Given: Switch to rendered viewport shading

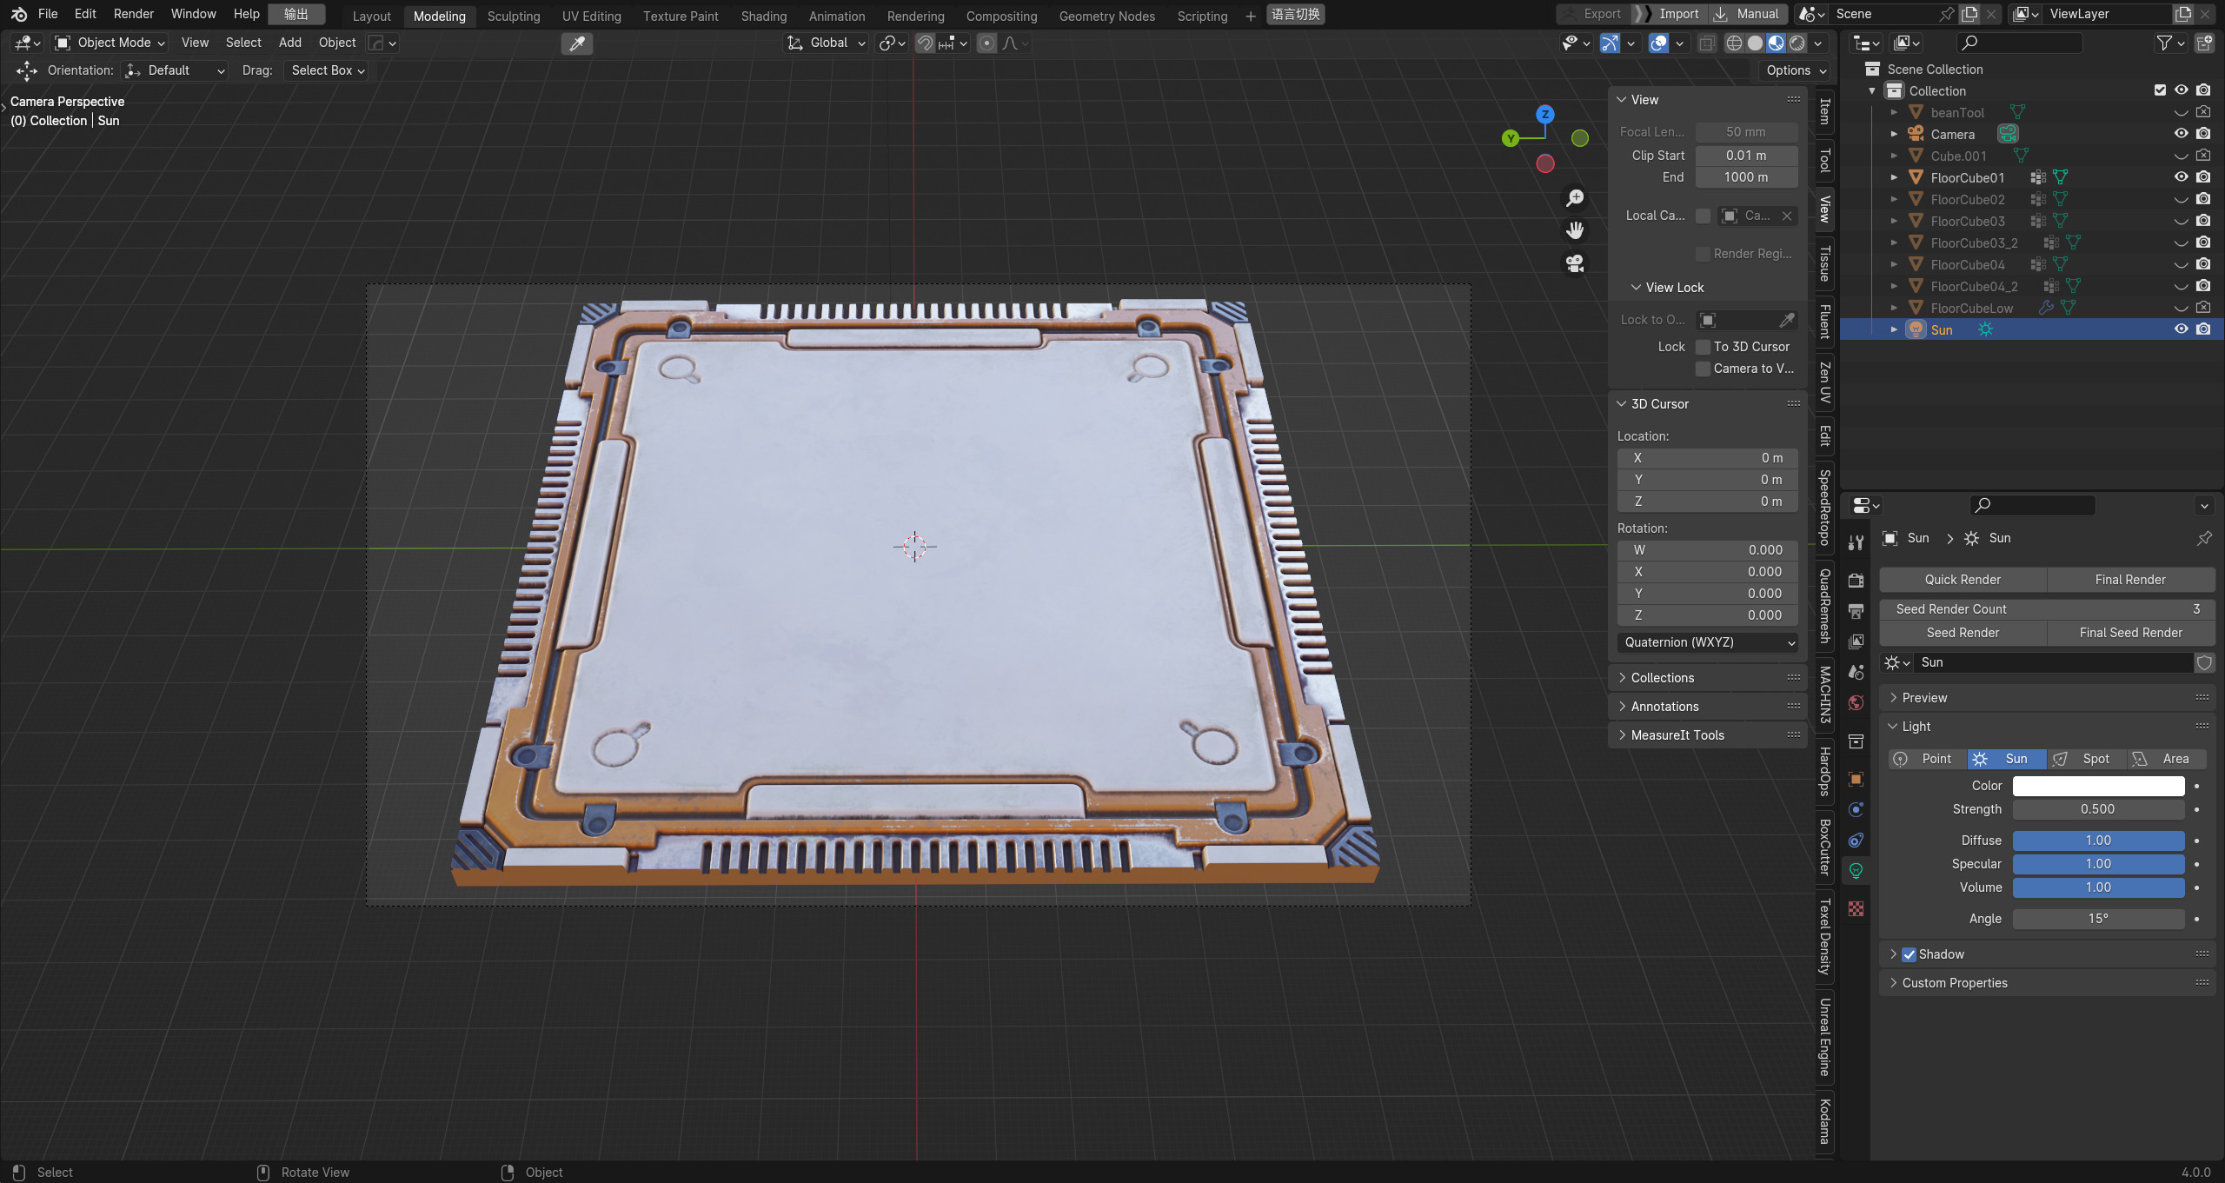Looking at the screenshot, I should (1797, 43).
